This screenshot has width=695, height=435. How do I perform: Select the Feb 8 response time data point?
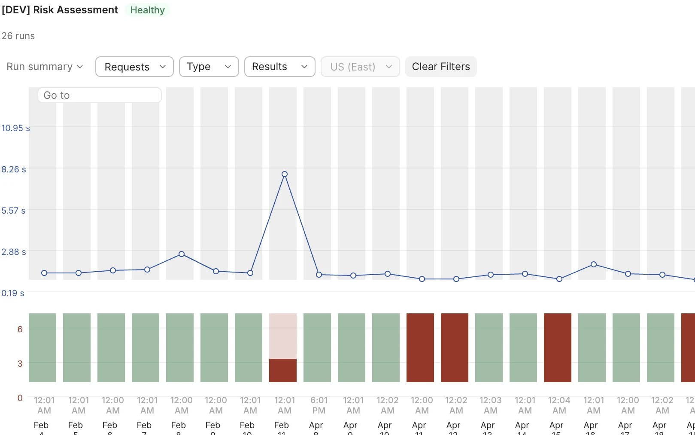coord(182,254)
